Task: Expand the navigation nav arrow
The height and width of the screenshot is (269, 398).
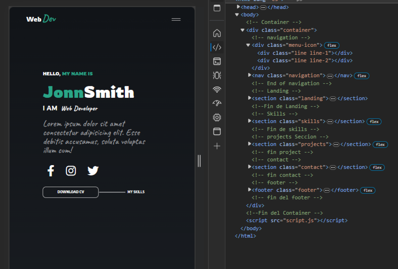Action: point(250,75)
